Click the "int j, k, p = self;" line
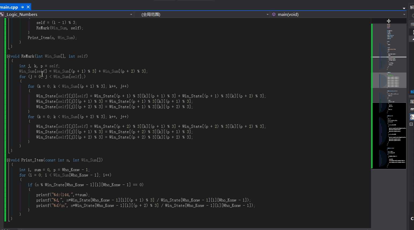The height and width of the screenshot is (230, 414). tap(39, 66)
